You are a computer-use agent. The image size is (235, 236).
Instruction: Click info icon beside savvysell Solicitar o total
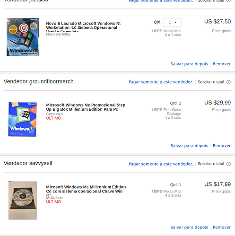coord(228,164)
